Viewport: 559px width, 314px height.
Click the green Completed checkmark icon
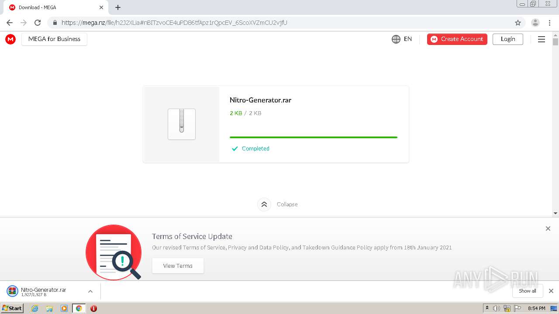pos(235,149)
